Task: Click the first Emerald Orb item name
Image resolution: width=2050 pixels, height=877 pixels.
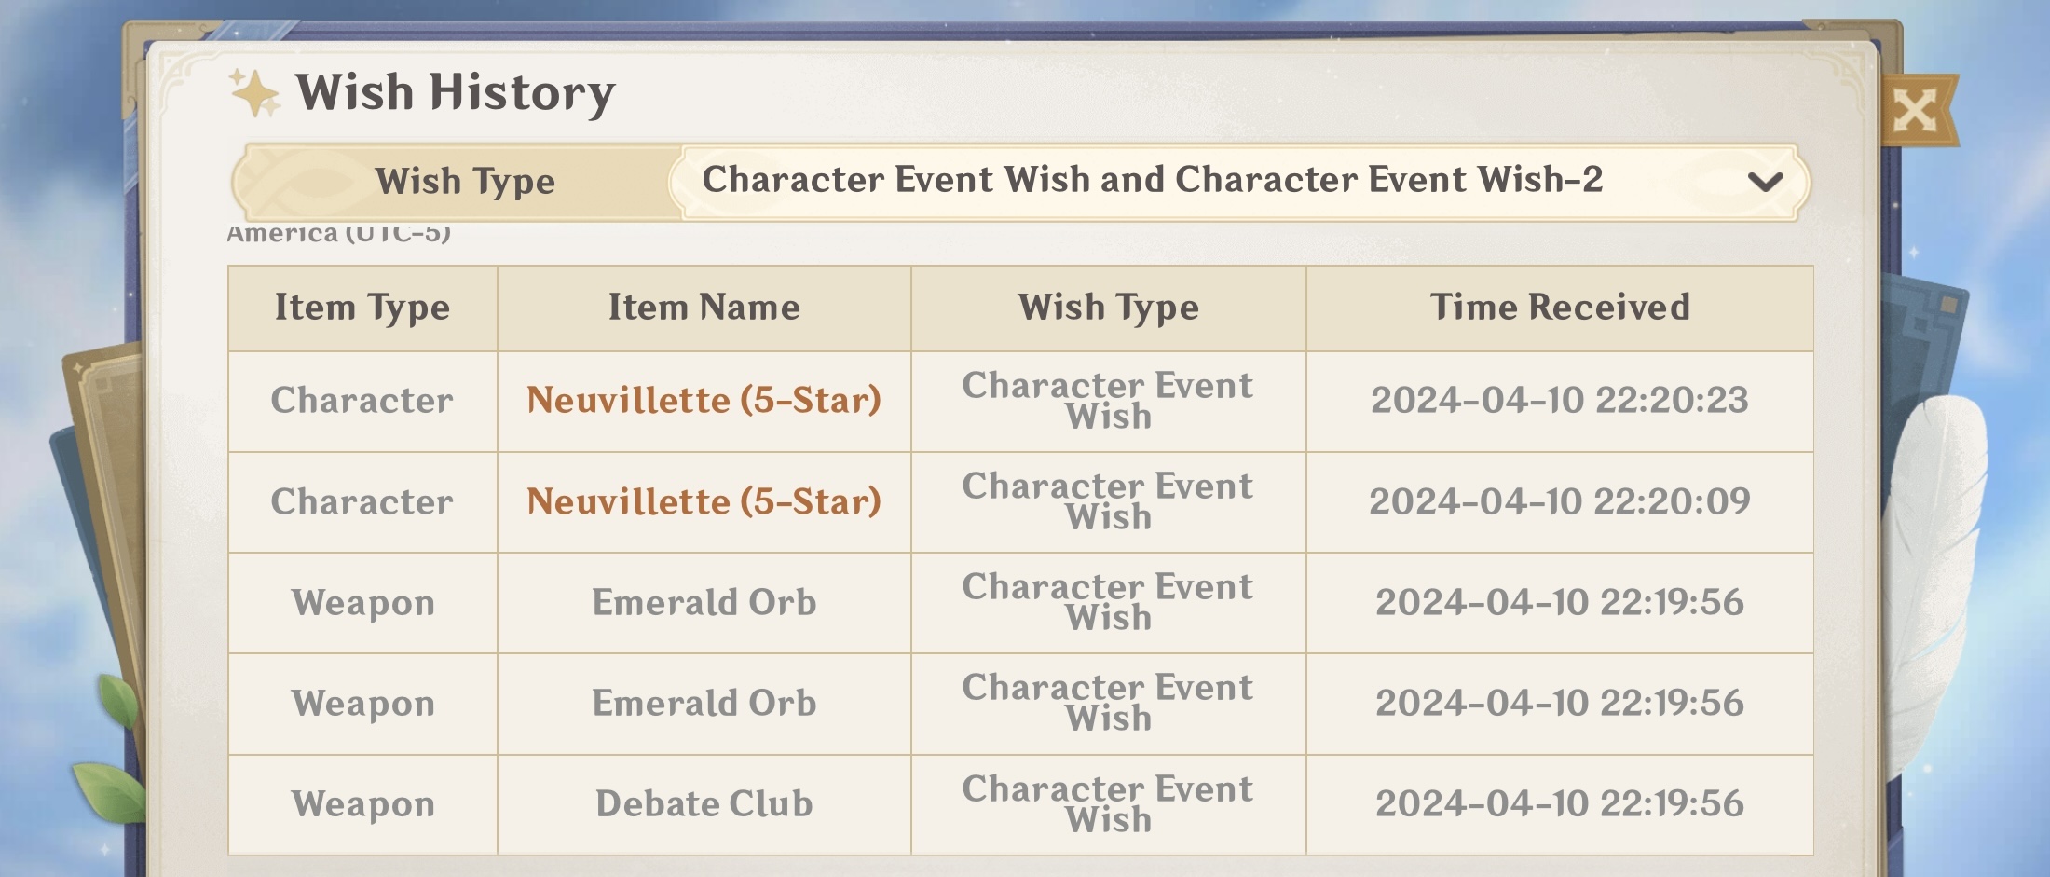Action: [704, 603]
